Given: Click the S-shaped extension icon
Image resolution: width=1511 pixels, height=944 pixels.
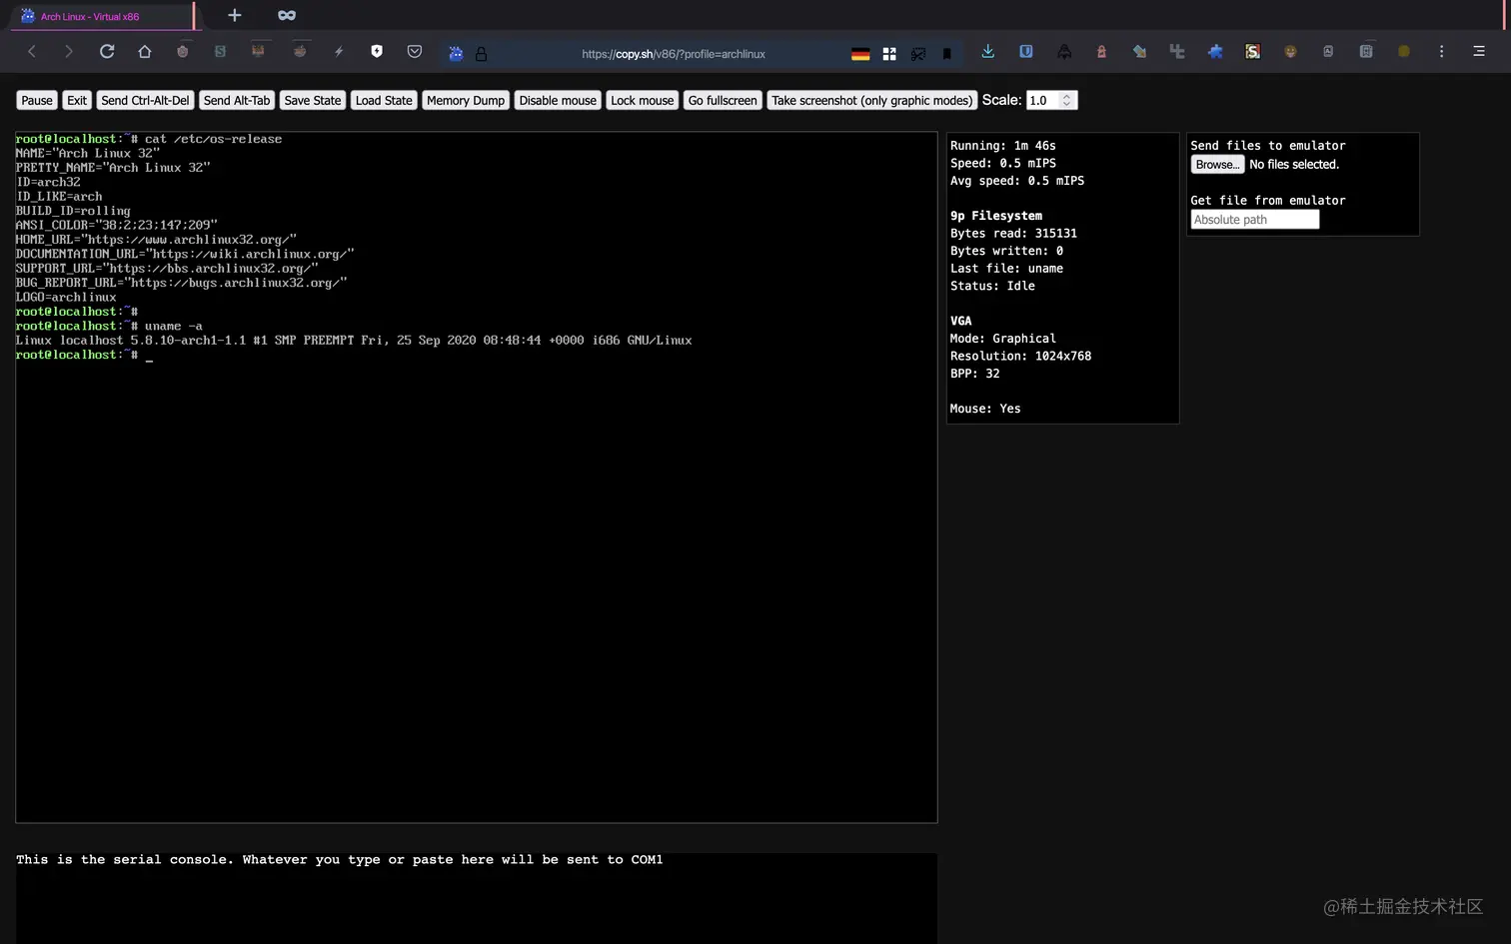Looking at the screenshot, I should pyautogui.click(x=1252, y=51).
